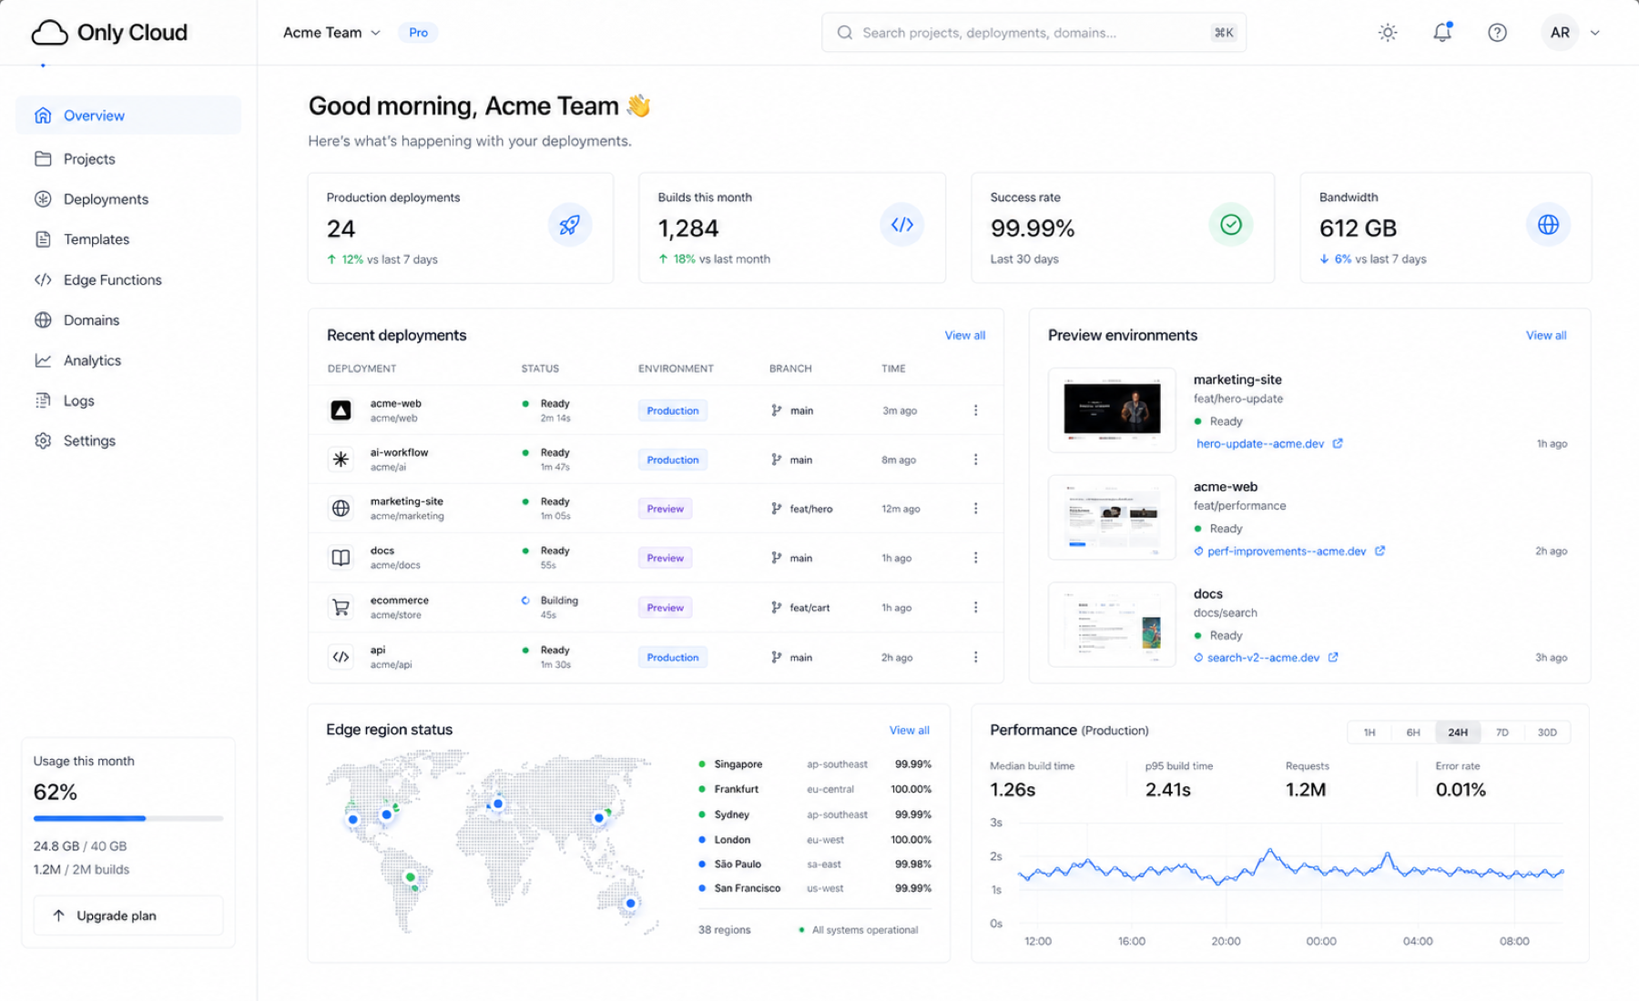Go to Overview in sidebar
1639x1001 pixels.
point(128,116)
